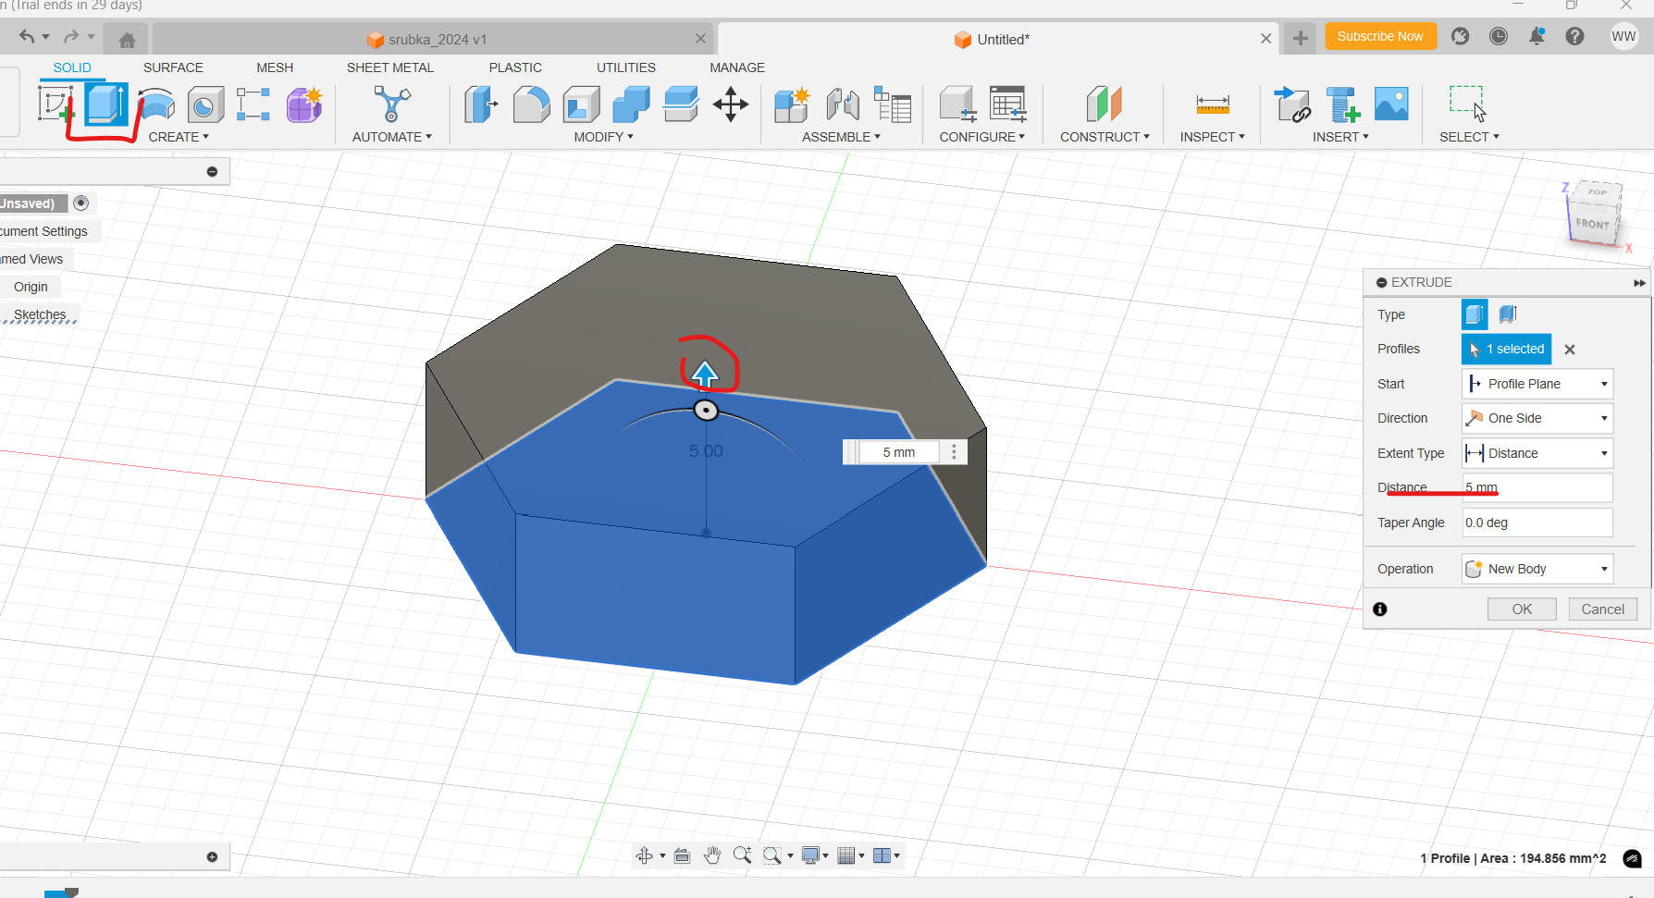Expand the ASSEMBLE menu
Image resolution: width=1654 pixels, height=898 pixels.
841,137
